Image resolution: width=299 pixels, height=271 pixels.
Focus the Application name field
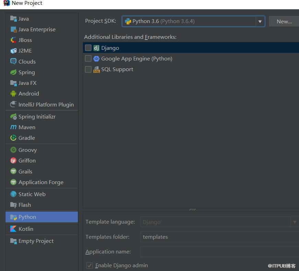tap(219, 252)
